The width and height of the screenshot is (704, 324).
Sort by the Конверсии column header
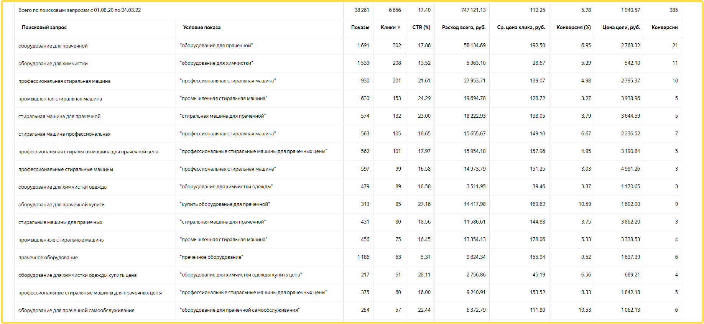pyautogui.click(x=665, y=28)
